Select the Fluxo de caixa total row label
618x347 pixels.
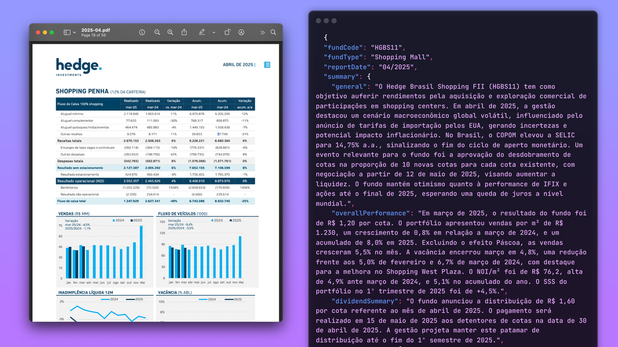(x=72, y=201)
